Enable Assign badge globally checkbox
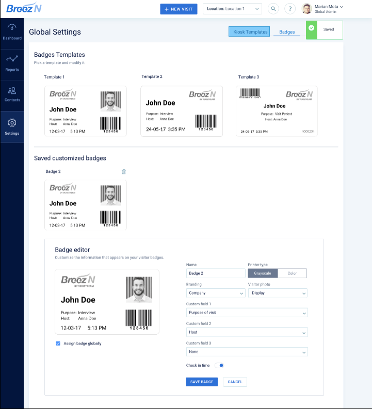This screenshot has height=409, width=372. click(x=58, y=343)
